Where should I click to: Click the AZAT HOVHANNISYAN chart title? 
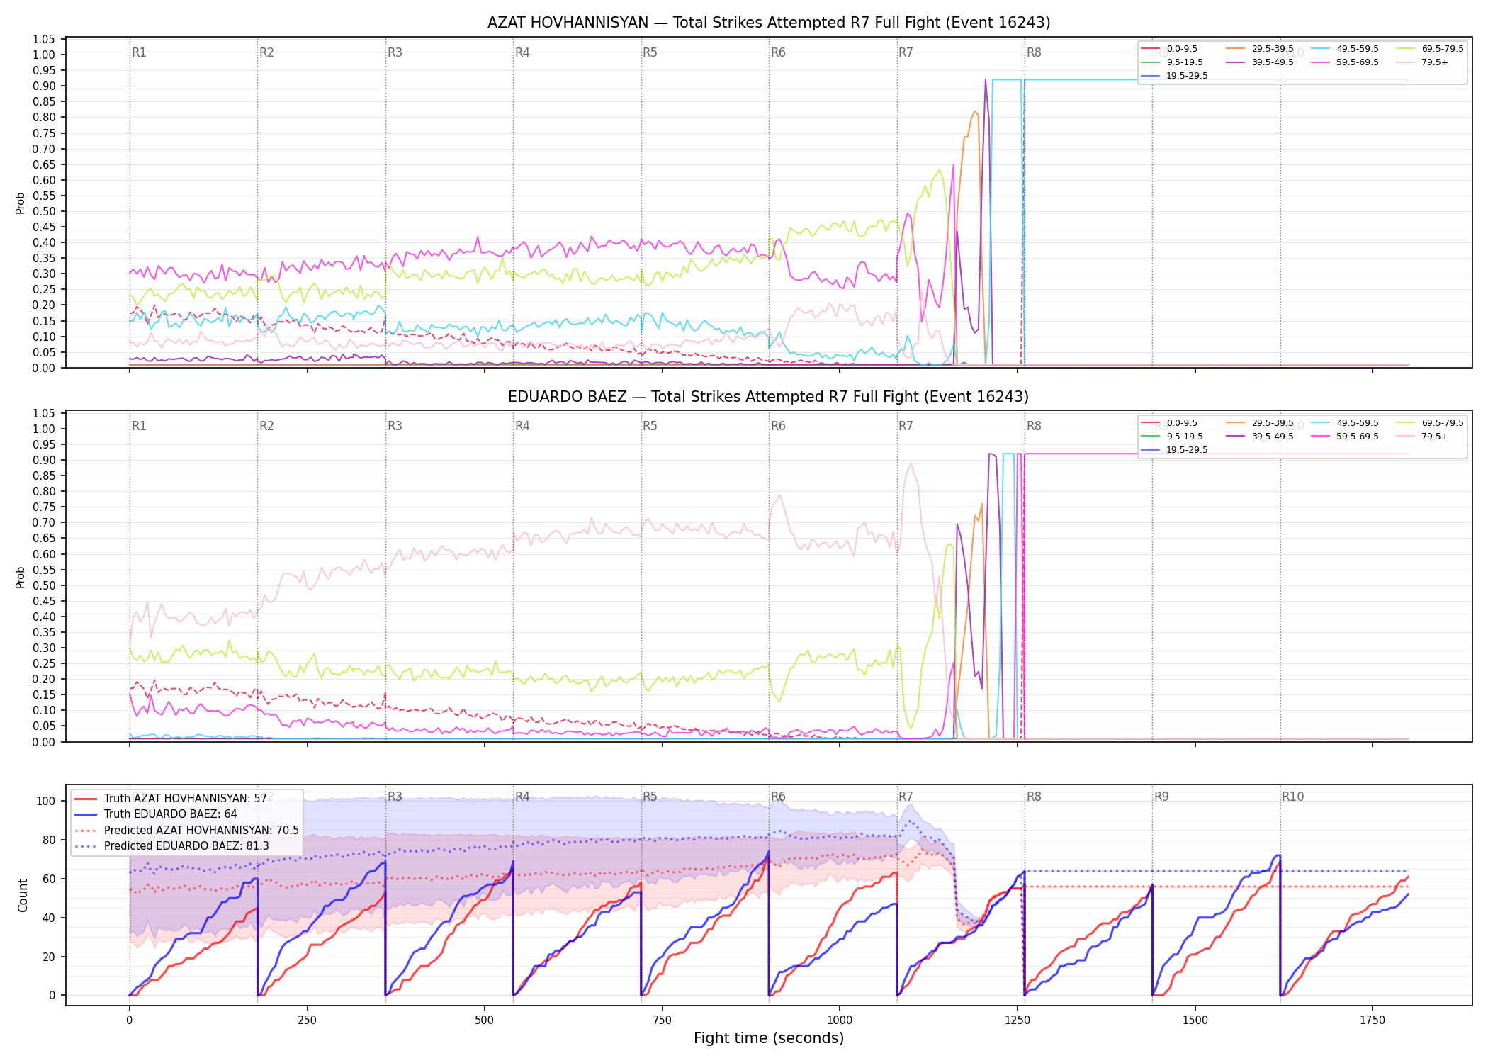769,23
